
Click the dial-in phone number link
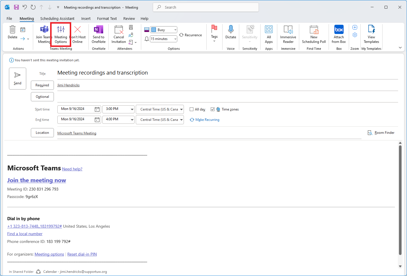[35, 226]
